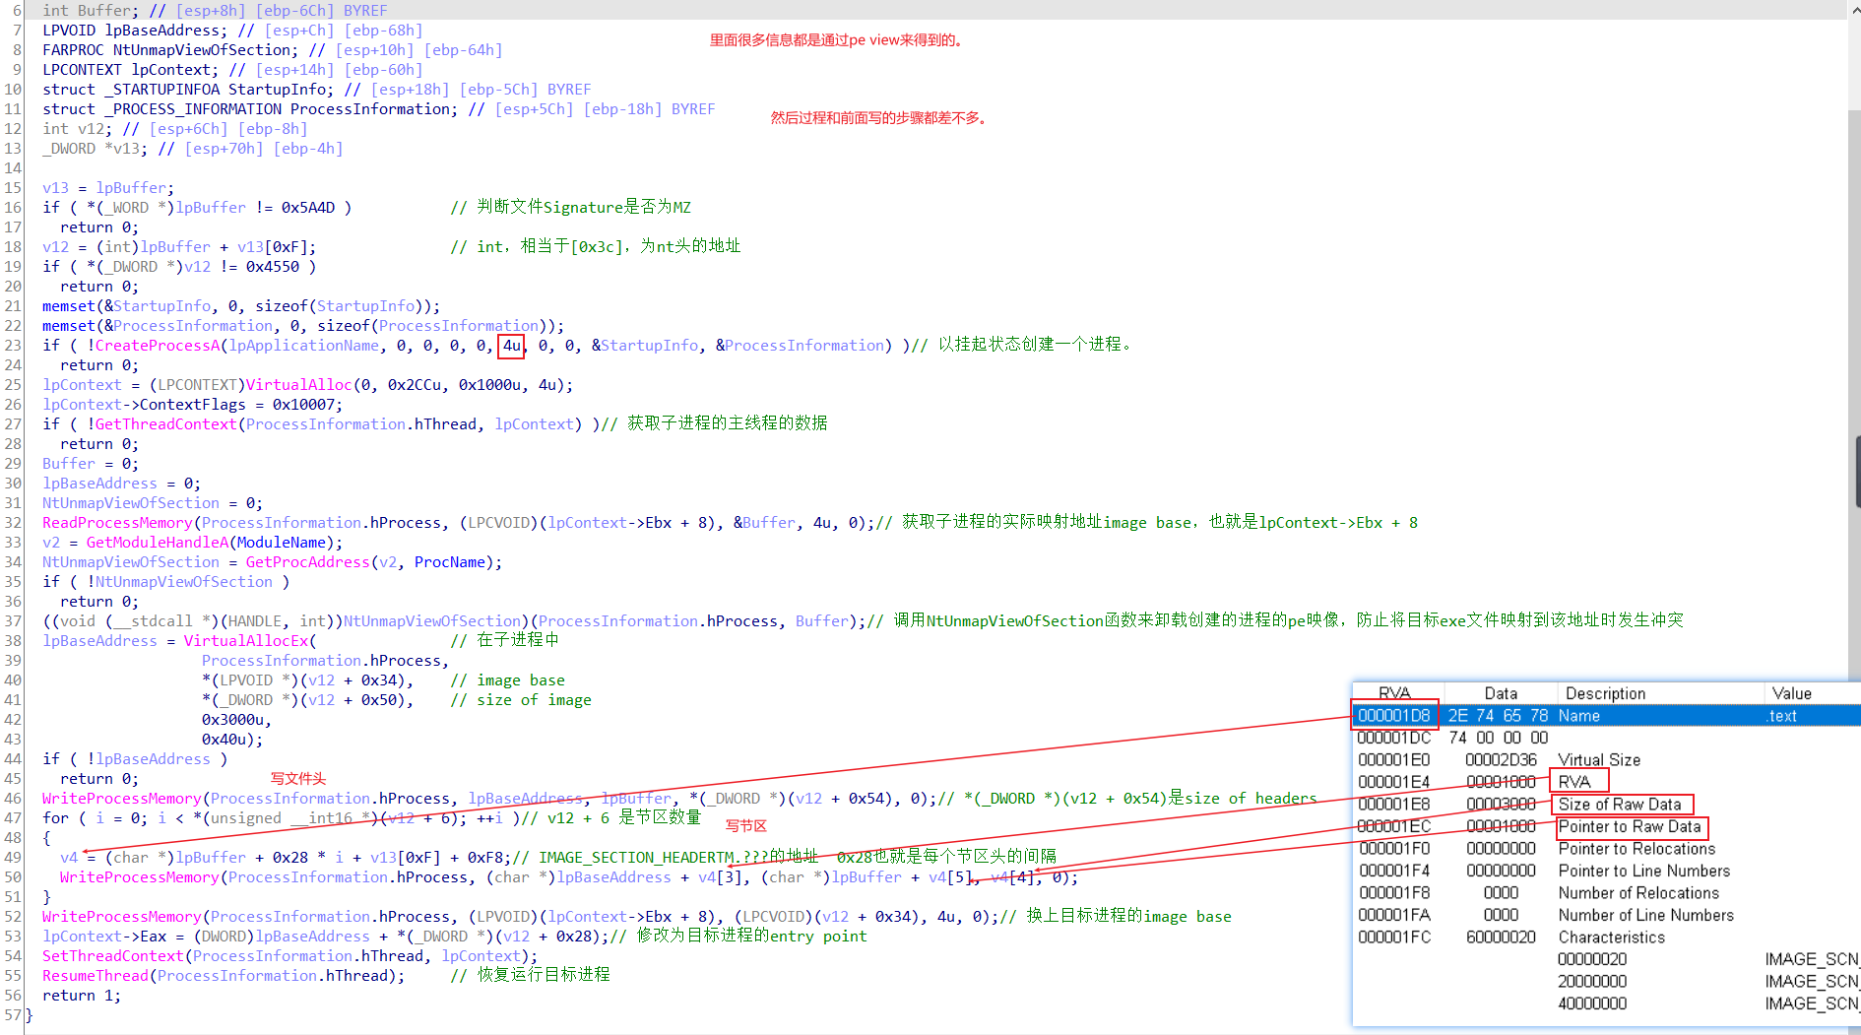The image size is (1861, 1035).
Task: Click the CreateProcessA function call
Action: (x=158, y=346)
